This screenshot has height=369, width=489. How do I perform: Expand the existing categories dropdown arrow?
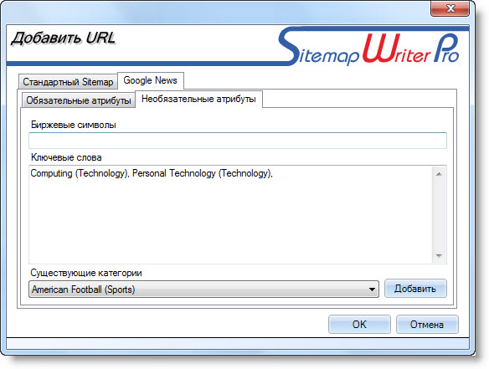[372, 290]
